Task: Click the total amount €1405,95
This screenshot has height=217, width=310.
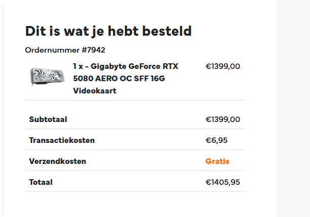Action: [x=223, y=182]
